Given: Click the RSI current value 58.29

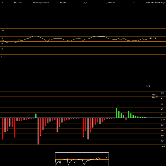Looking at the screenshot, I should [x=153, y=39].
